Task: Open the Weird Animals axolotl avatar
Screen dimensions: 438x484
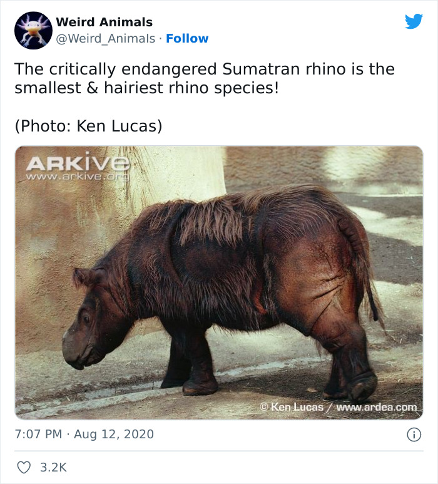Action: (x=33, y=30)
